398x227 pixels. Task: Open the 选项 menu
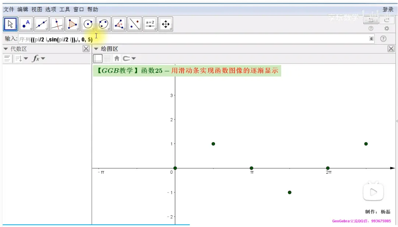coord(51,10)
